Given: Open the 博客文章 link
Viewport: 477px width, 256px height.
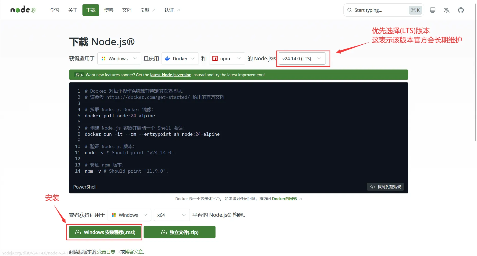Looking at the screenshot, I should coord(134,252).
